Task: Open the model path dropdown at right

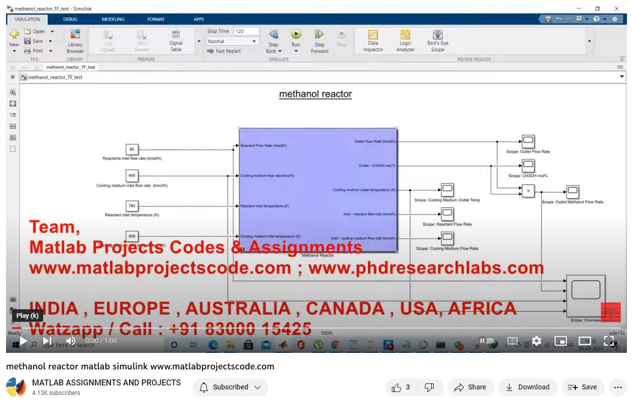Action: click(x=622, y=77)
